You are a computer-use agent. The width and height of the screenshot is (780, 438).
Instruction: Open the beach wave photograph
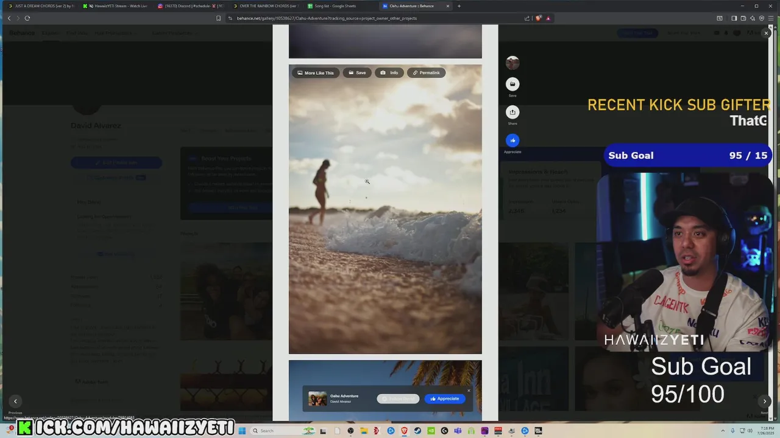tap(385, 209)
